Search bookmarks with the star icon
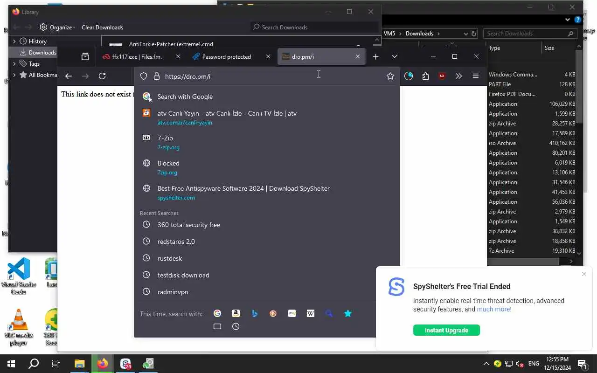This screenshot has width=597, height=373. pos(348,313)
